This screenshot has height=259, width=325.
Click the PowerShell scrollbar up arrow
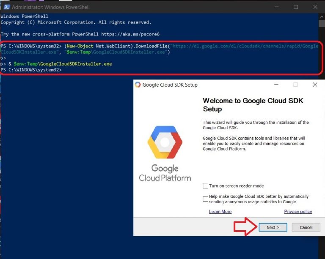click(322, 17)
